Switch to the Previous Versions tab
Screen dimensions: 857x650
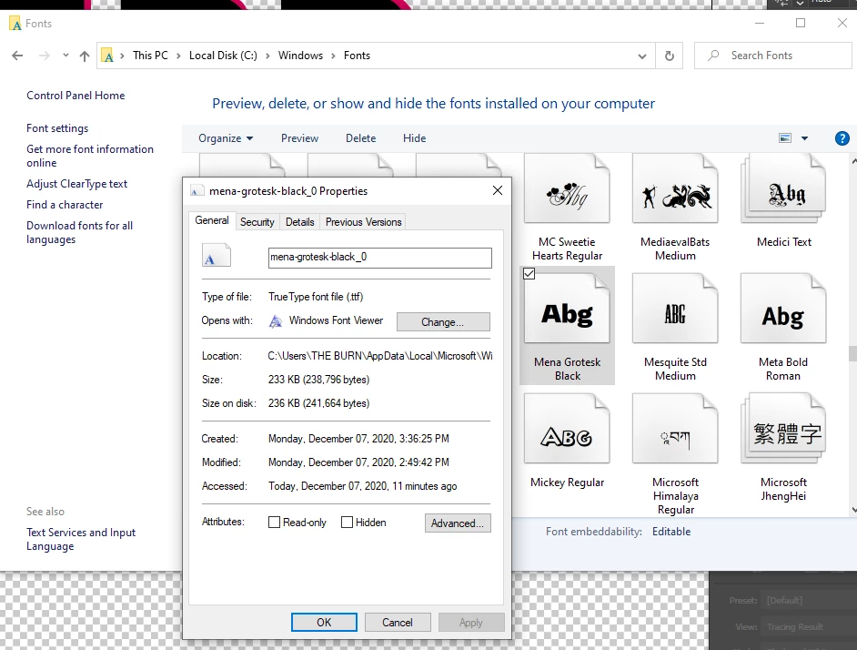click(364, 222)
